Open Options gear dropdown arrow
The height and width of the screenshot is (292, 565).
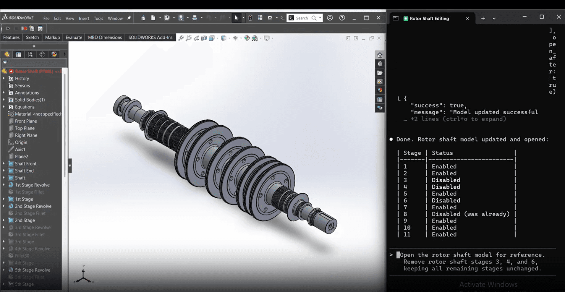pyautogui.click(x=277, y=18)
